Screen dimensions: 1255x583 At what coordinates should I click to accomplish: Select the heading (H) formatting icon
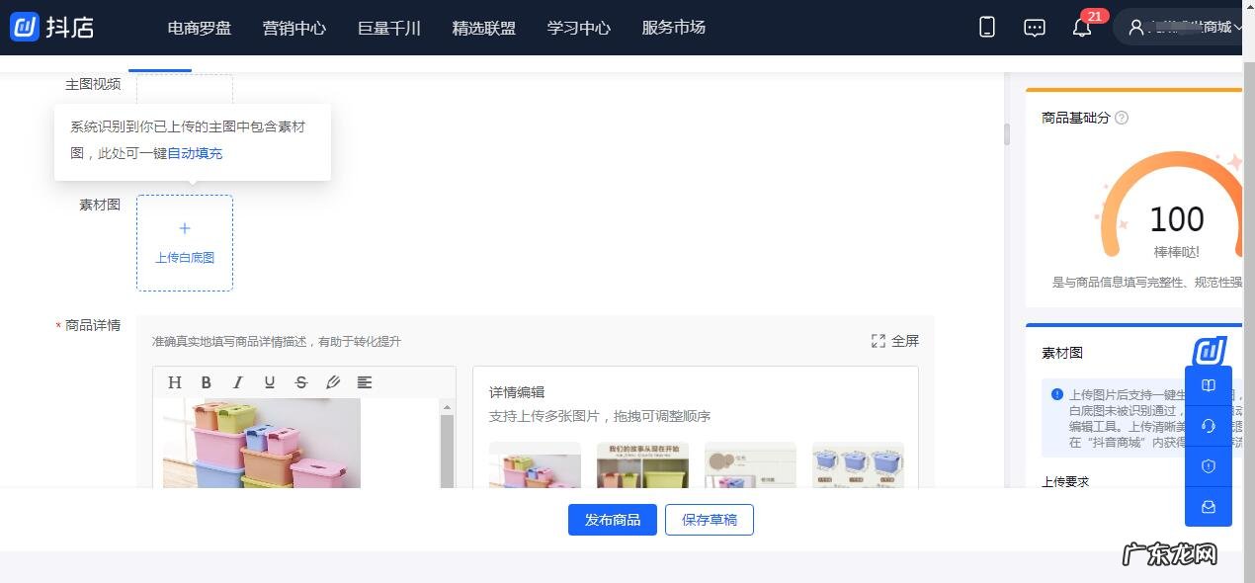point(175,382)
